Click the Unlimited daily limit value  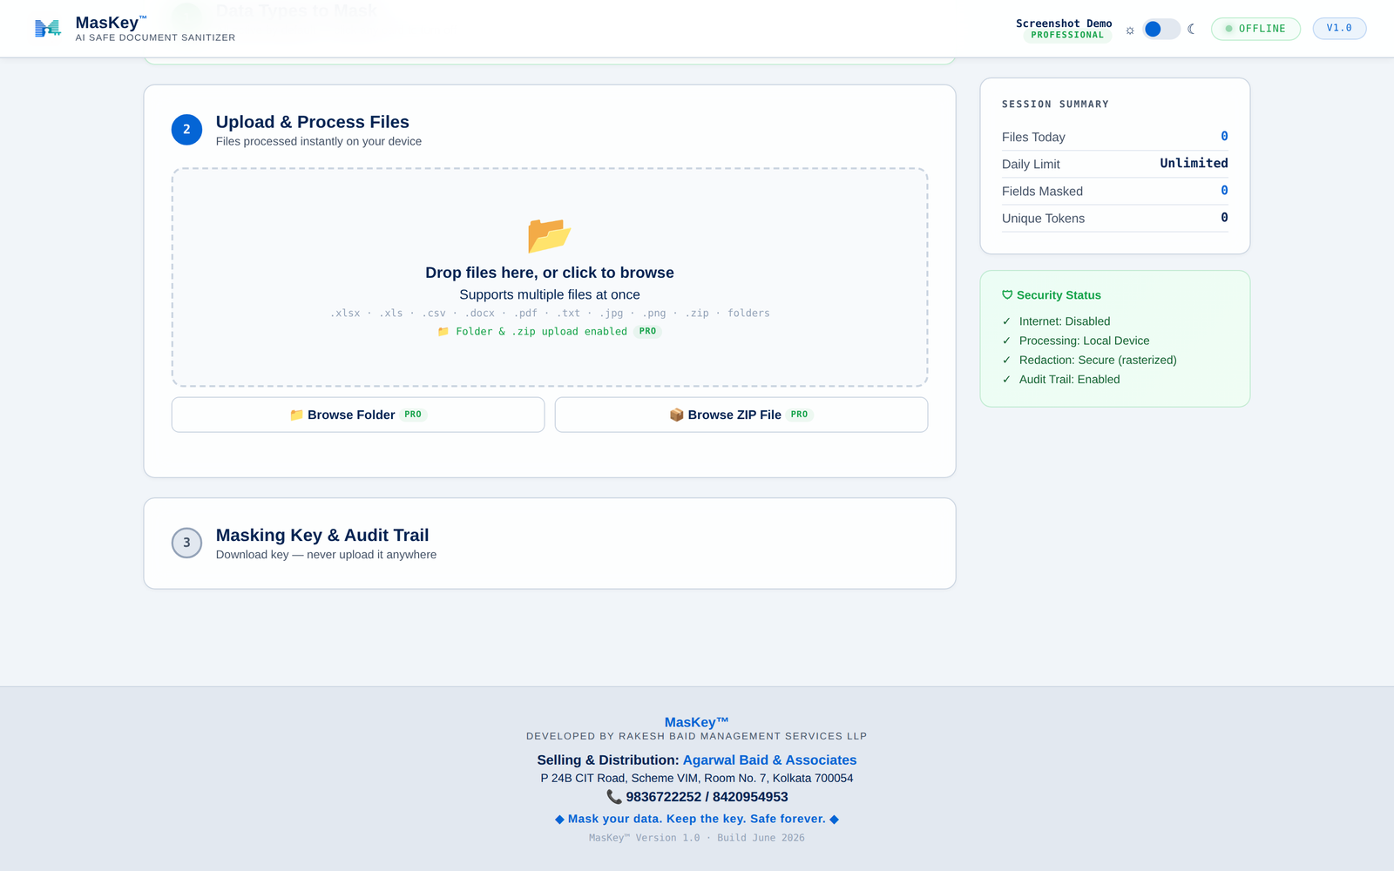[x=1194, y=163]
